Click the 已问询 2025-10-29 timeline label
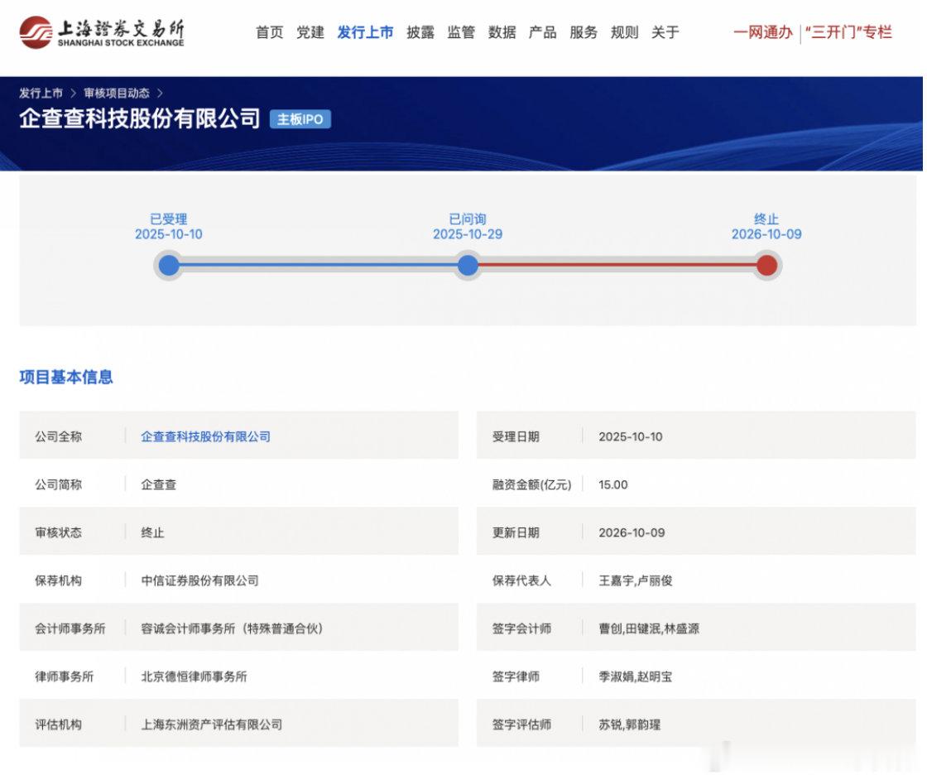Viewport: 927px width, 780px height. pos(468,227)
